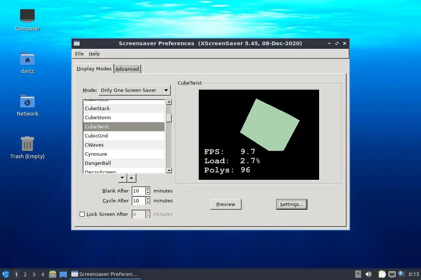Increase Blank After value
The image size is (421, 280).
point(148,189)
